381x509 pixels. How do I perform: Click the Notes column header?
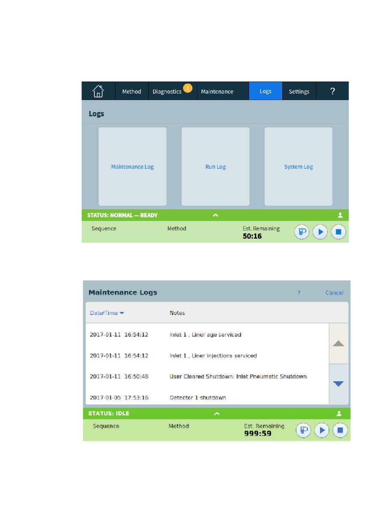coord(177,313)
